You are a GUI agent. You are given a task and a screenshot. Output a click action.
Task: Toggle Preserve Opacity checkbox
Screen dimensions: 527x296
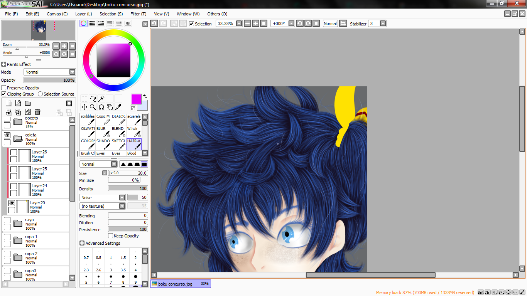coord(4,88)
